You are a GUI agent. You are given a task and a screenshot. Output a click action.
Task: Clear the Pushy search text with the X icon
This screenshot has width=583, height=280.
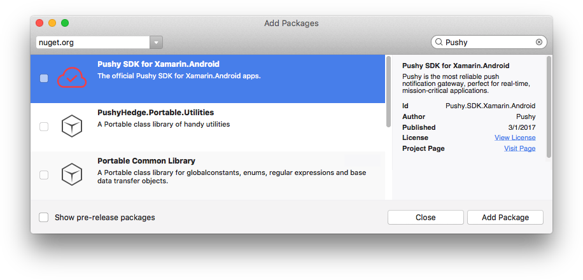pos(538,42)
